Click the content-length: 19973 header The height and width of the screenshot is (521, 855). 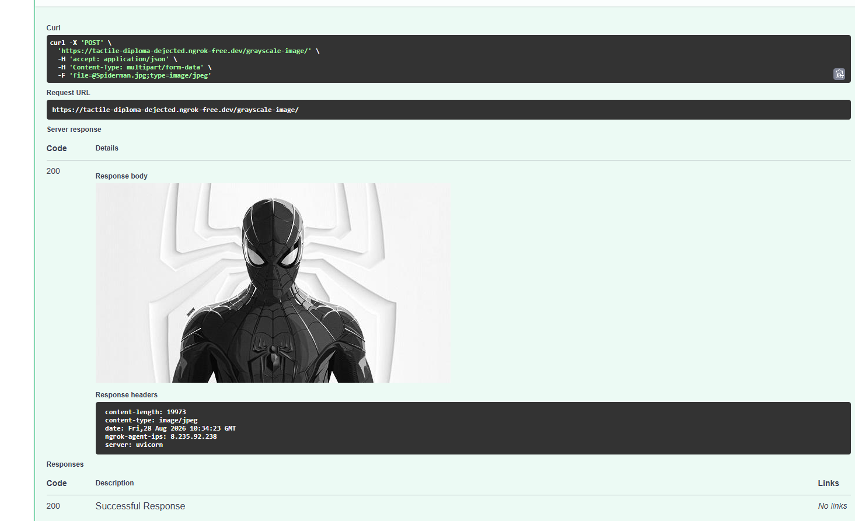click(145, 412)
